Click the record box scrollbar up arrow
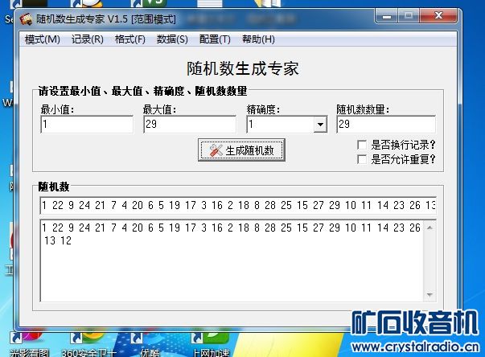Screen dimensions: 485x357 [x=430, y=228]
